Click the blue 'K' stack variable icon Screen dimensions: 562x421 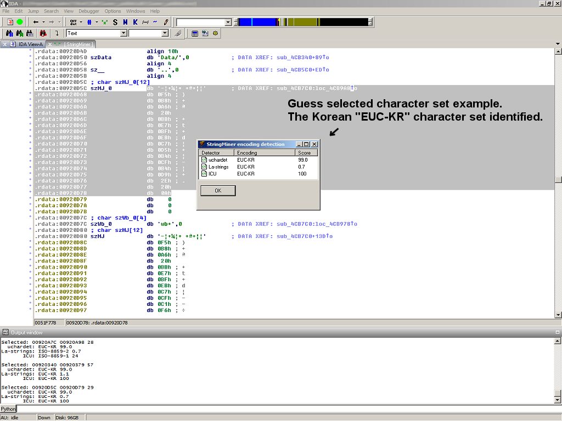pos(135,22)
